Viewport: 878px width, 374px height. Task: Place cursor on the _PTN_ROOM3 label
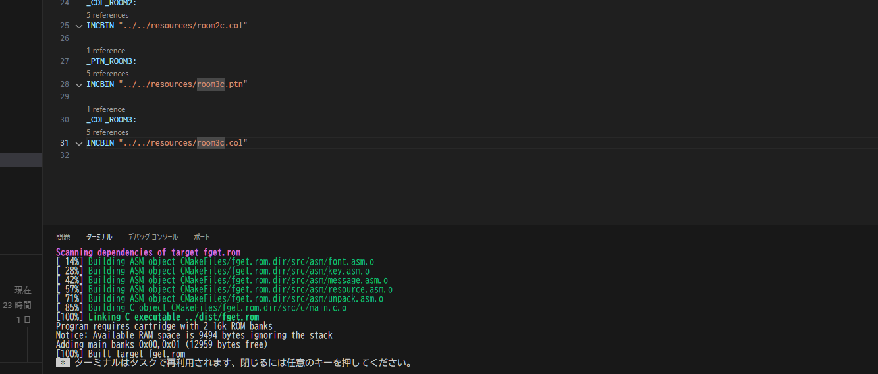[x=111, y=61]
